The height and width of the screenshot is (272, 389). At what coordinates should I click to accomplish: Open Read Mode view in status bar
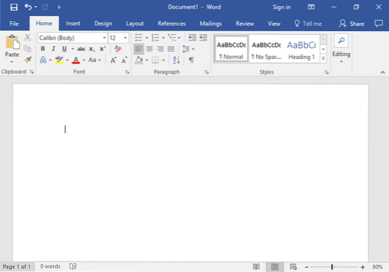click(x=256, y=267)
